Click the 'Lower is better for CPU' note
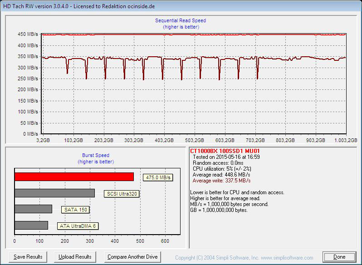This screenshot has width=362, height=265. 237,192
